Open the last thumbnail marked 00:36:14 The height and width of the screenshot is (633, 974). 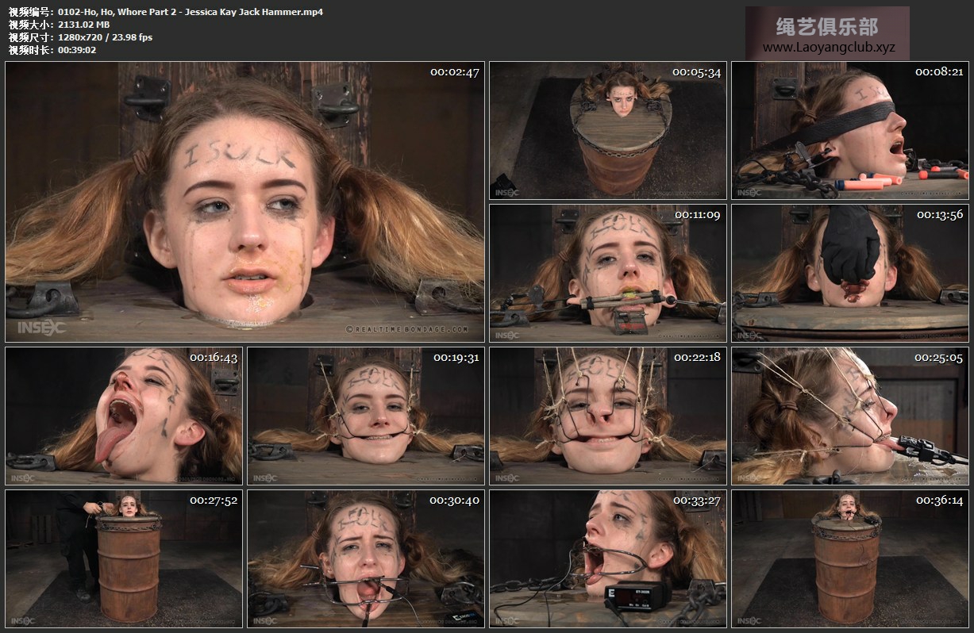[x=849, y=558]
